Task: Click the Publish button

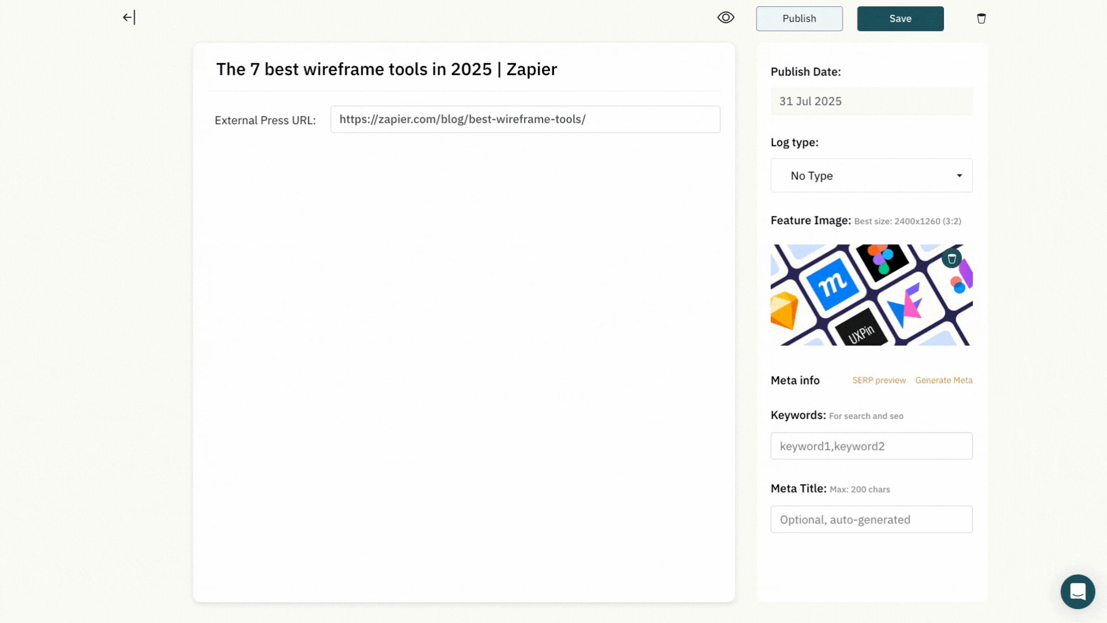Action: pos(799,18)
